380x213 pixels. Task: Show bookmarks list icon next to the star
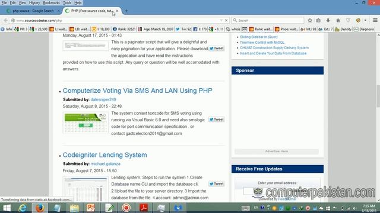(x=318, y=21)
